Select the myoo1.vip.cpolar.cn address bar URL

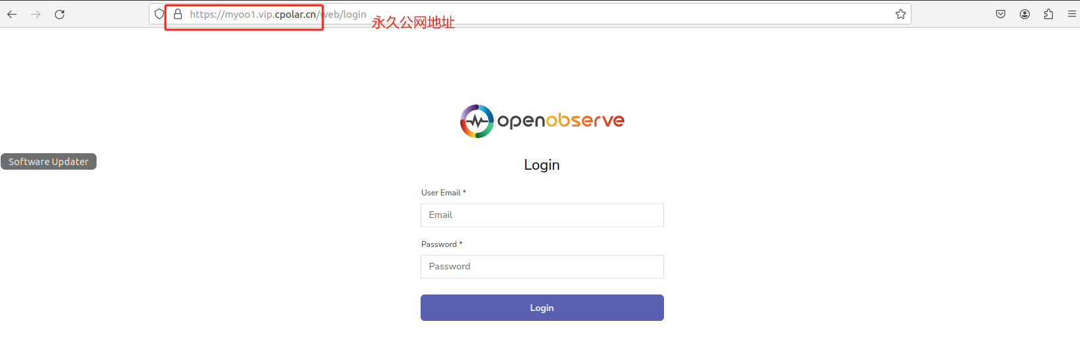[x=278, y=15]
